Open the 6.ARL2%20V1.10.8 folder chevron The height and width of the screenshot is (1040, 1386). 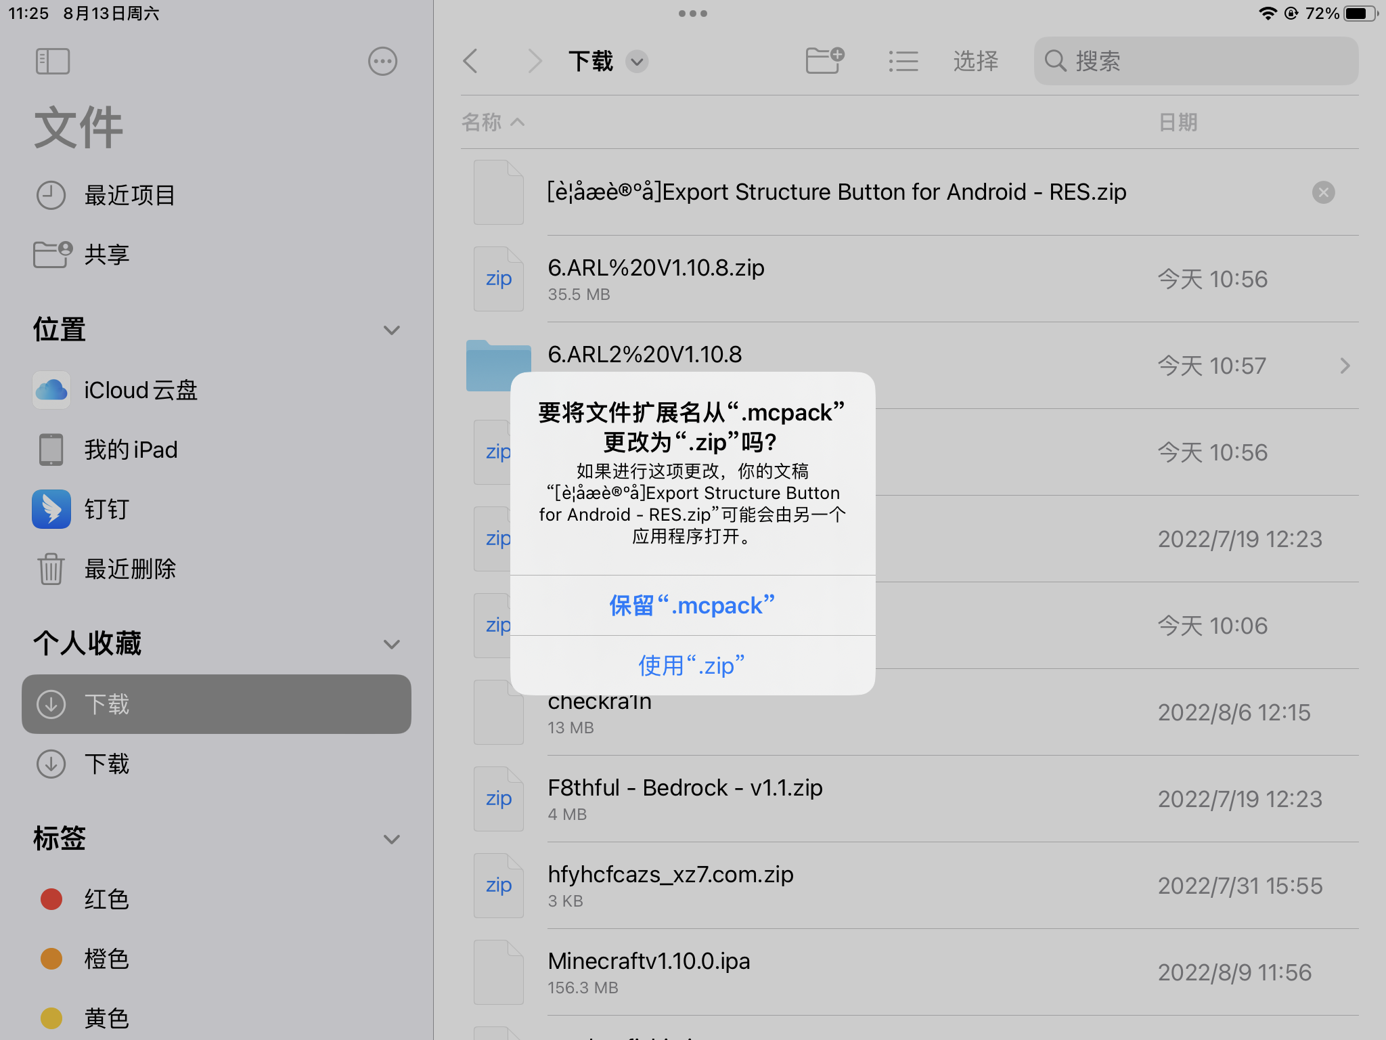click(1345, 366)
